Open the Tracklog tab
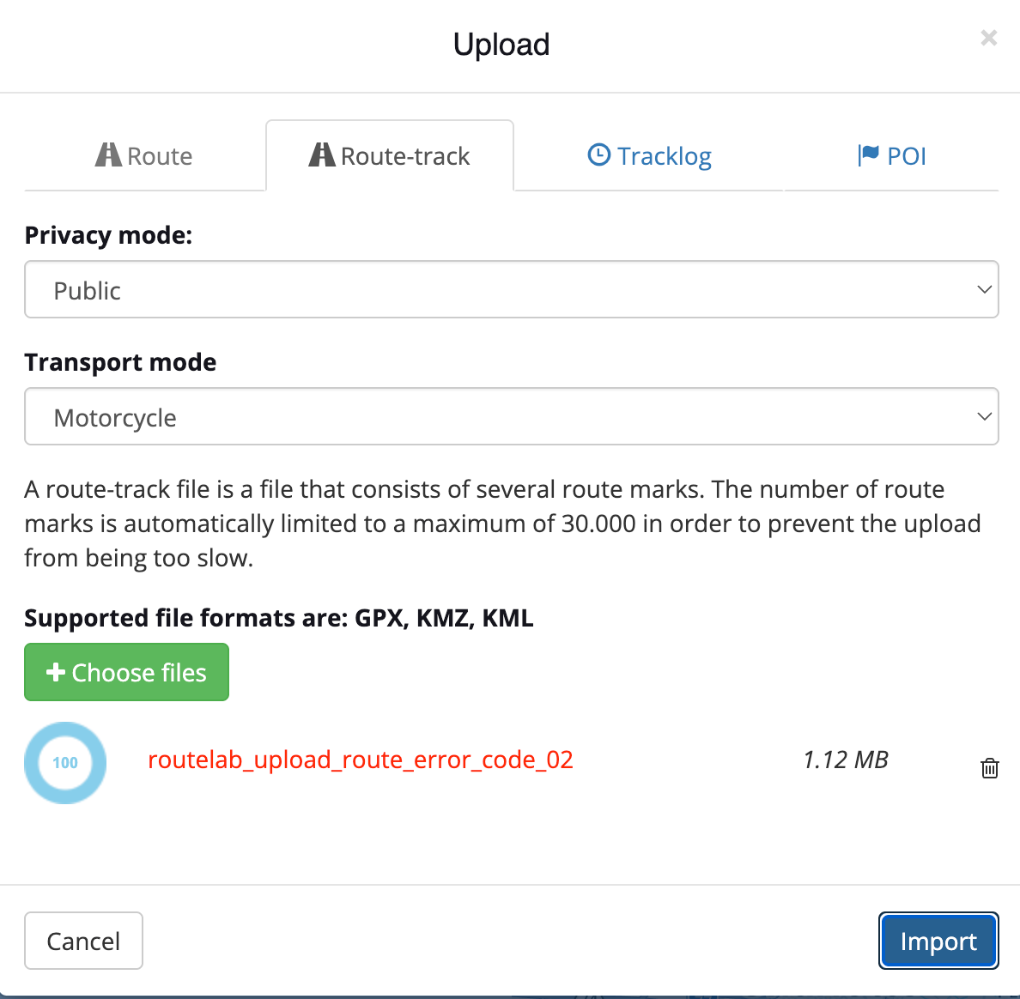Viewport: 1020px width, 999px height. click(x=649, y=156)
